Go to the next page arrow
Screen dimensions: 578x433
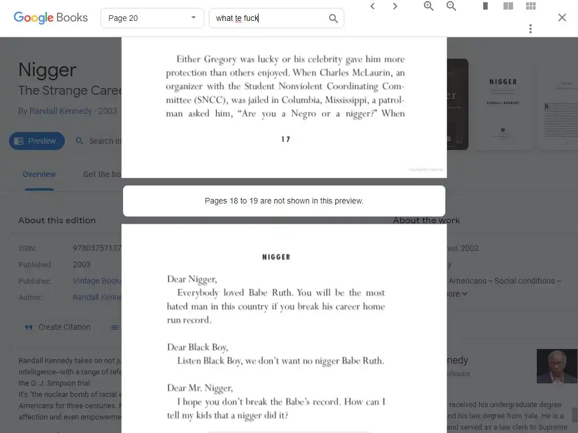pyautogui.click(x=395, y=6)
